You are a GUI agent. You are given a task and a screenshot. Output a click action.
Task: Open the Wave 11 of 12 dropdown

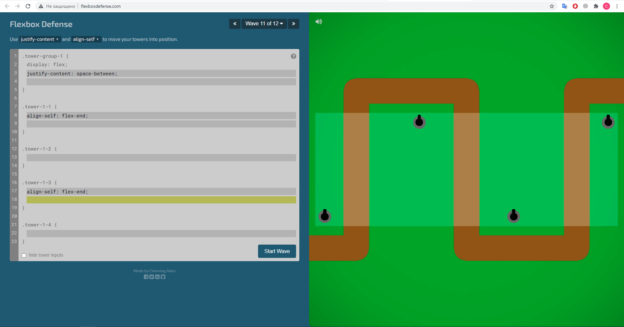[x=264, y=24]
